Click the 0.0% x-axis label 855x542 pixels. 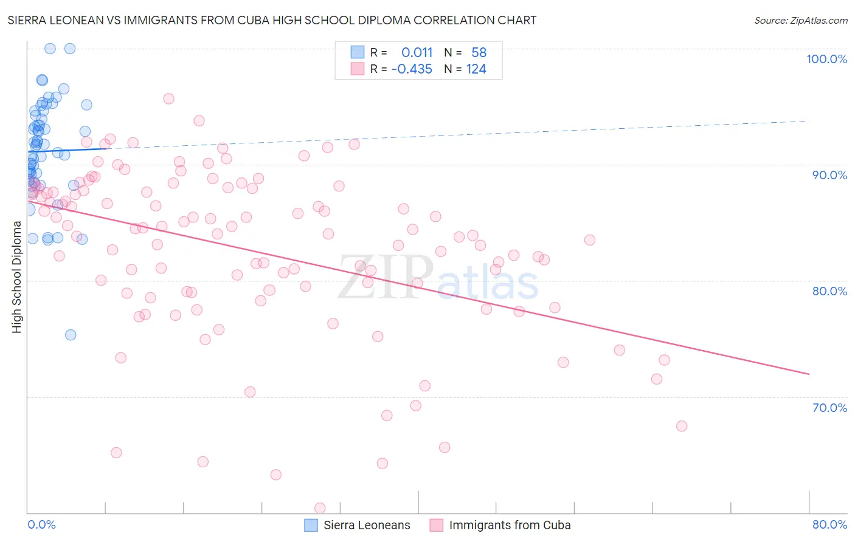tap(42, 524)
